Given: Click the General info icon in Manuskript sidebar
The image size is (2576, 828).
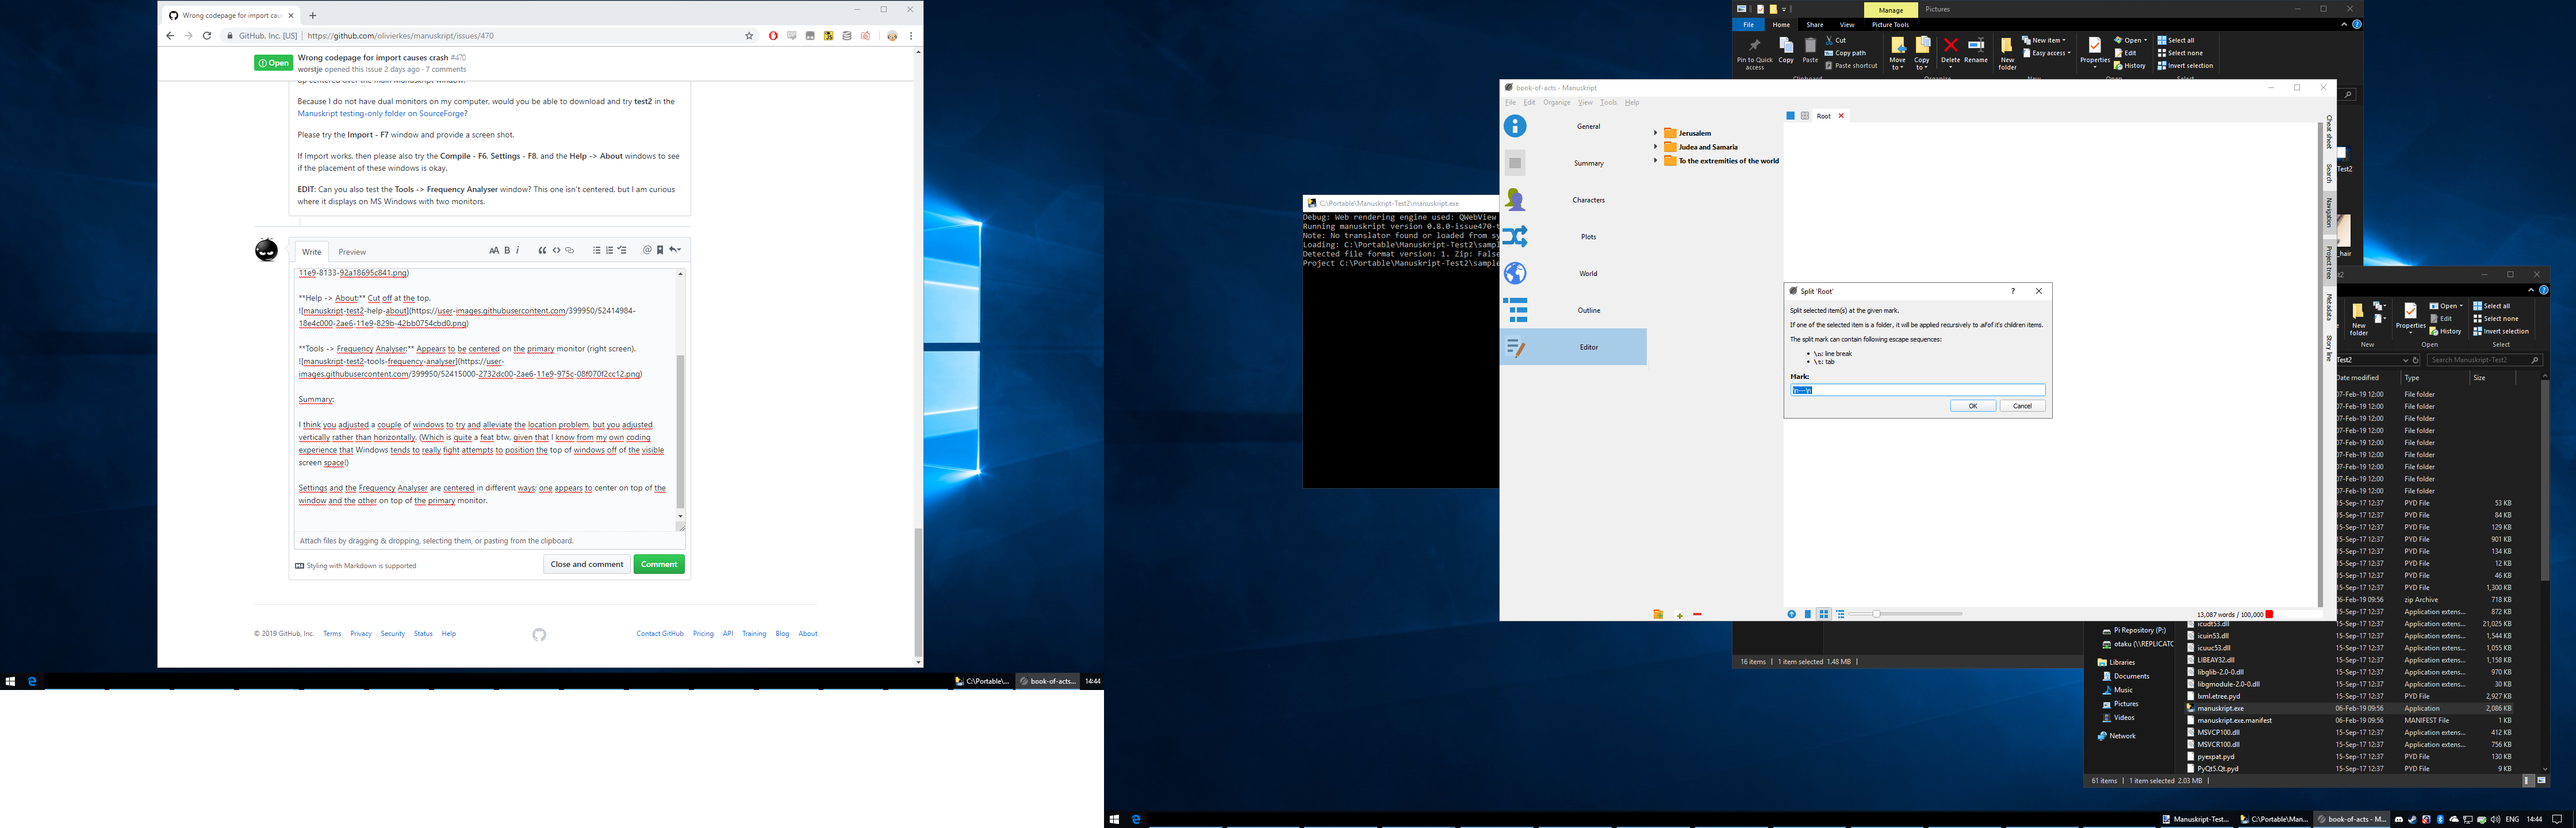Looking at the screenshot, I should click(x=1516, y=126).
